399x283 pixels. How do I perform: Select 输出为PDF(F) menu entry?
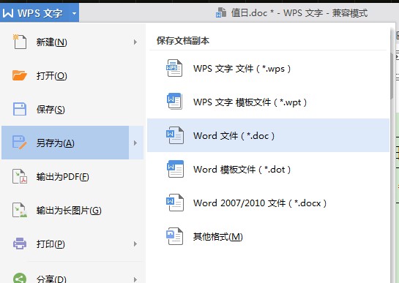tap(72, 176)
